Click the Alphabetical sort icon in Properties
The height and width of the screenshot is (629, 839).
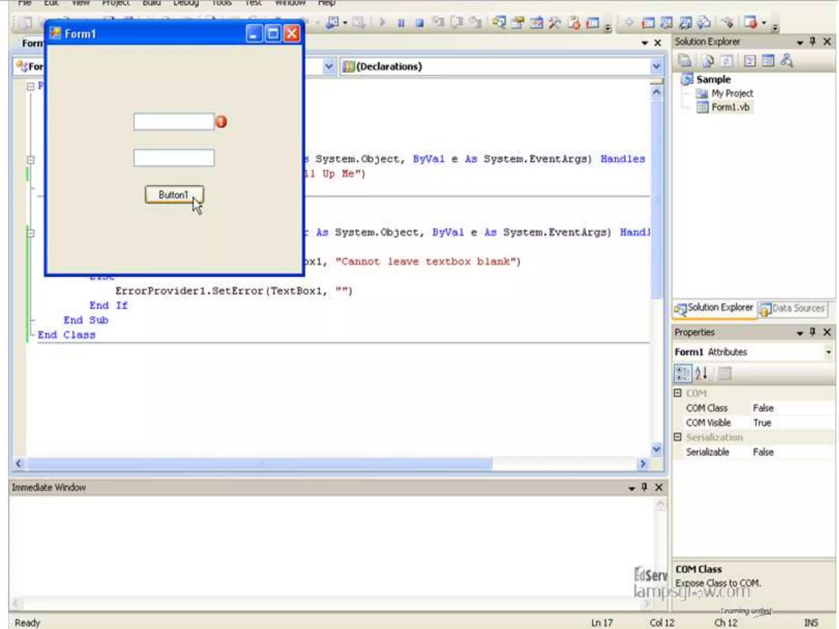pyautogui.click(x=701, y=373)
